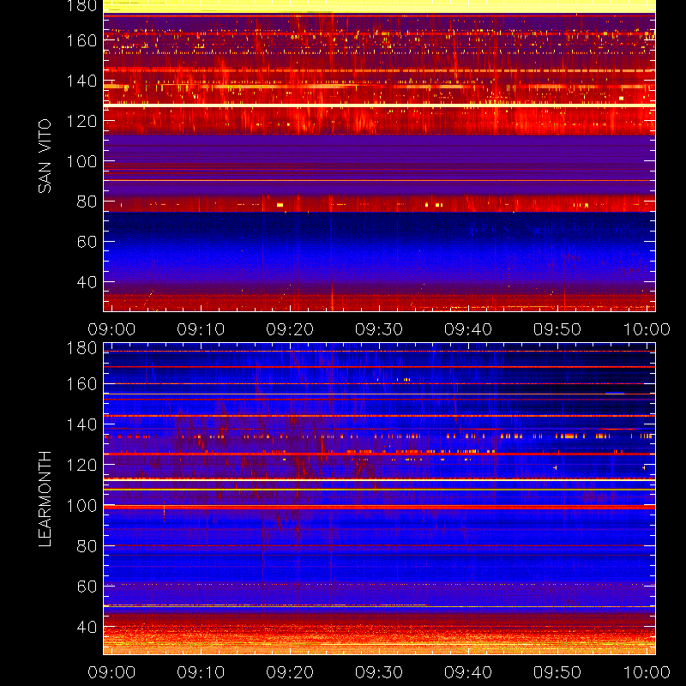Select the 160 tick label on San Vito plot

(x=81, y=40)
